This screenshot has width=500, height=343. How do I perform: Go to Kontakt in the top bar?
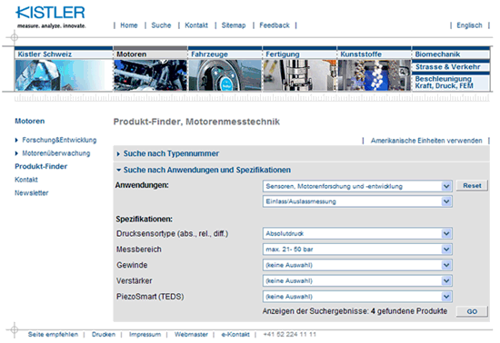coord(196,25)
